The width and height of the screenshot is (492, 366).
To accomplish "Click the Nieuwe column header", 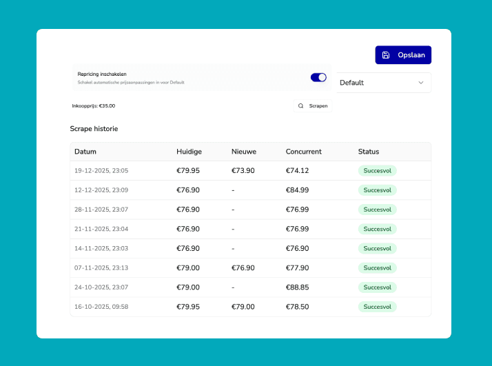I will [244, 152].
